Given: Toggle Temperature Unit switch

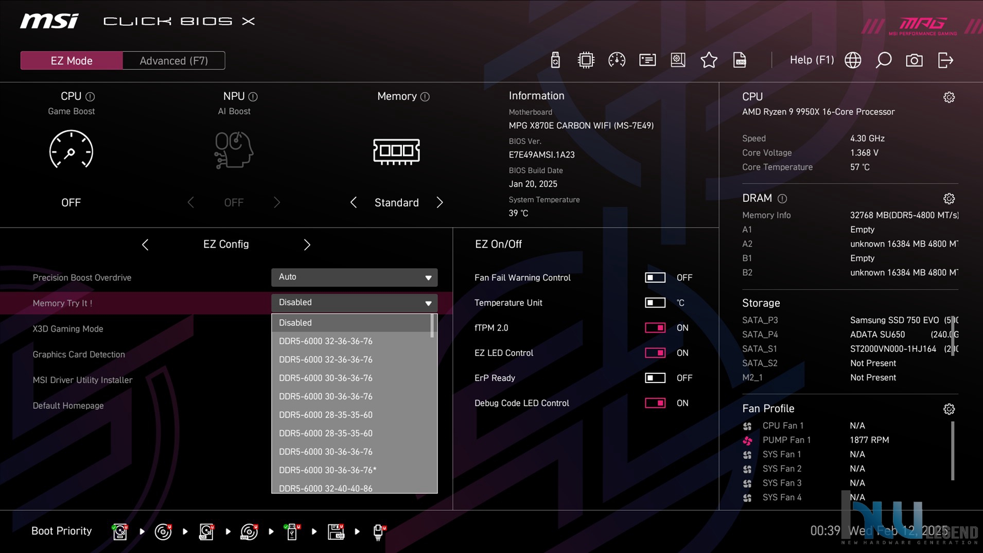Looking at the screenshot, I should coord(655,303).
